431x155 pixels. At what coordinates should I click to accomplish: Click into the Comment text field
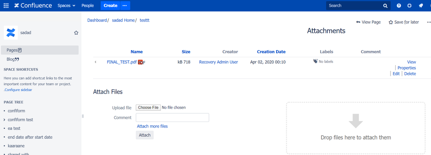pyautogui.click(x=172, y=118)
